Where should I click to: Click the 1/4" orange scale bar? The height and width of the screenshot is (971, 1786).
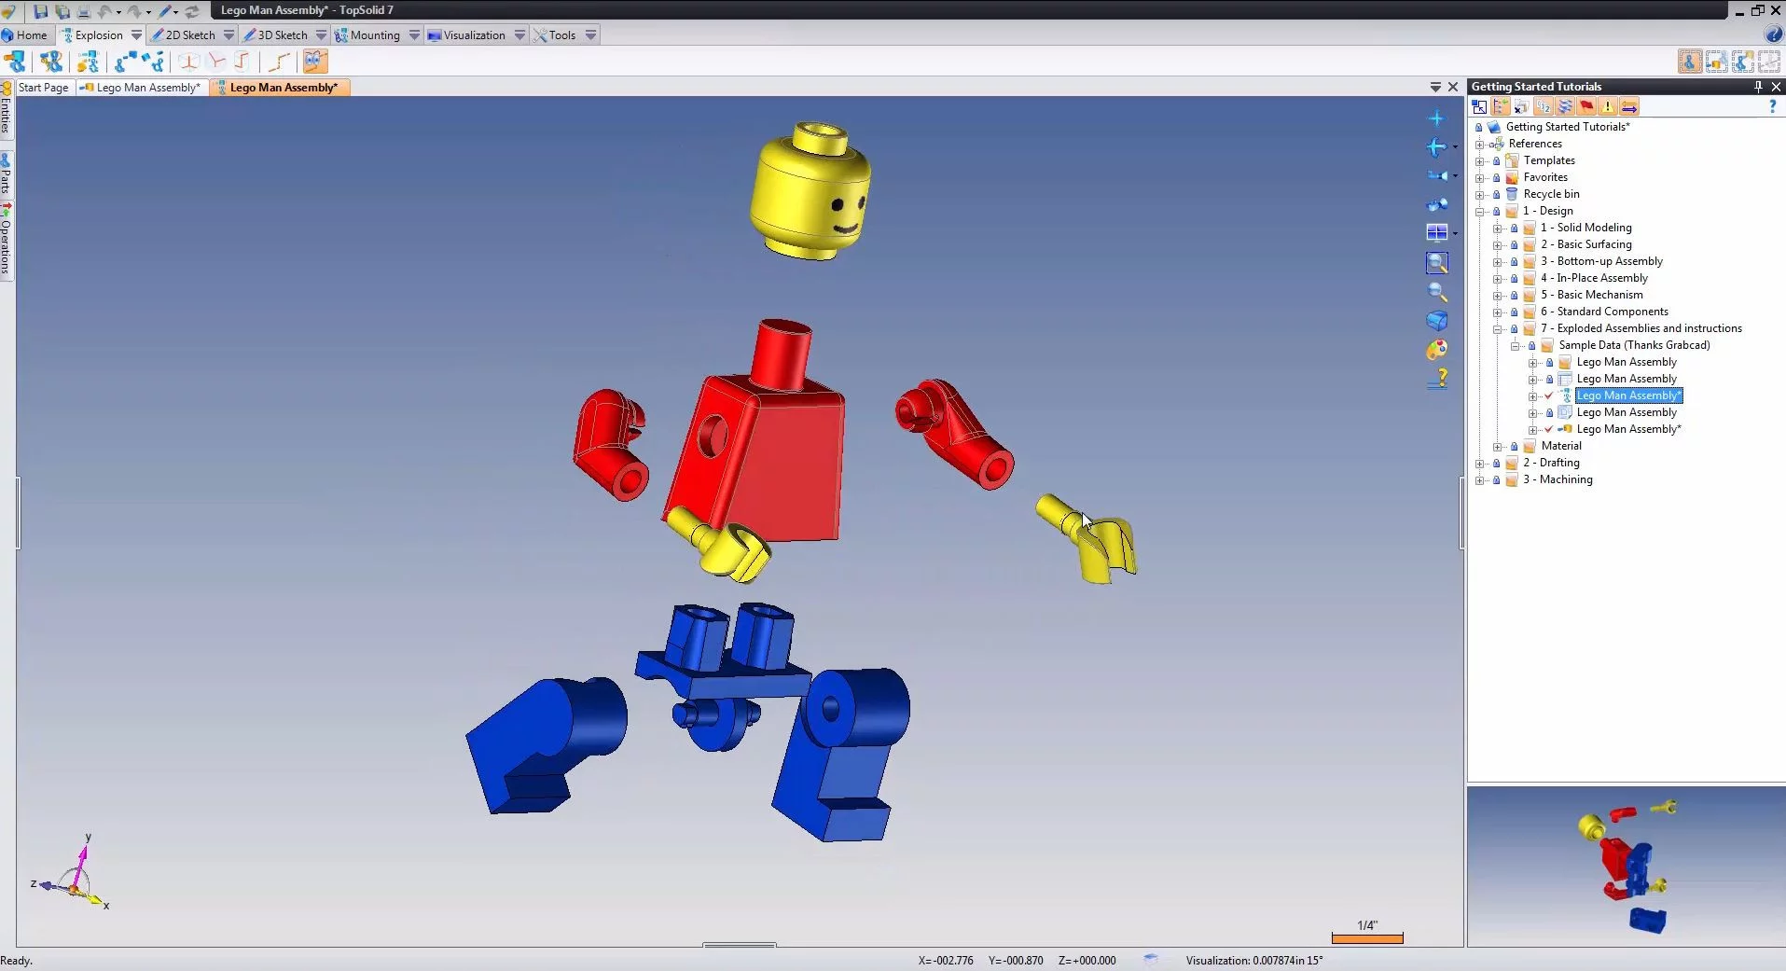coord(1367,938)
